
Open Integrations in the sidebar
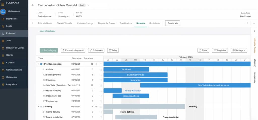pyautogui.click(x=14, y=84)
